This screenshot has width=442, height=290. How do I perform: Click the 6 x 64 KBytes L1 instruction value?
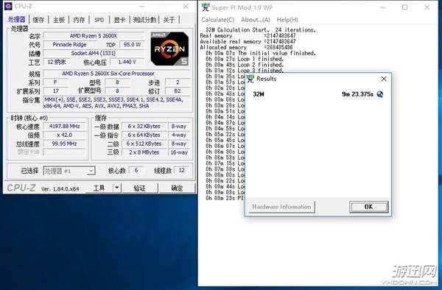[144, 135]
